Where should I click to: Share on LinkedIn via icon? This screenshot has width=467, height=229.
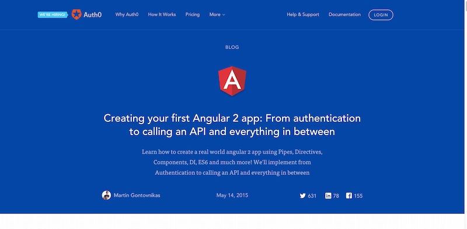[328, 196]
